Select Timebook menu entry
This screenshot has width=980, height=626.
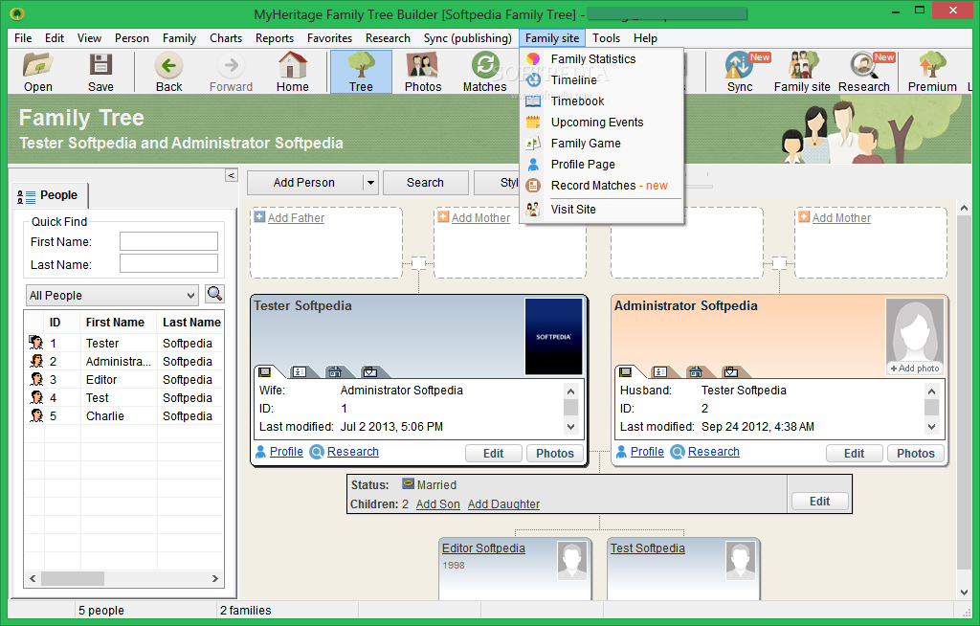click(577, 101)
